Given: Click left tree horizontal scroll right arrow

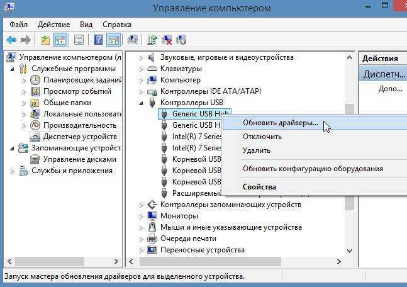Looking at the screenshot, I should click(116, 262).
